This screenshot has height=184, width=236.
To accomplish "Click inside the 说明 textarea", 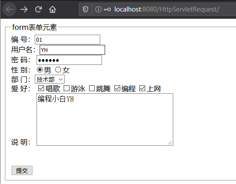I will 105,120.
